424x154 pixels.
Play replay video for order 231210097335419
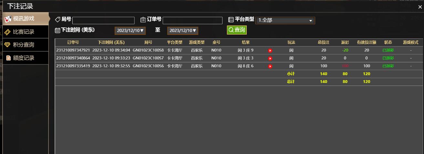tap(270, 66)
